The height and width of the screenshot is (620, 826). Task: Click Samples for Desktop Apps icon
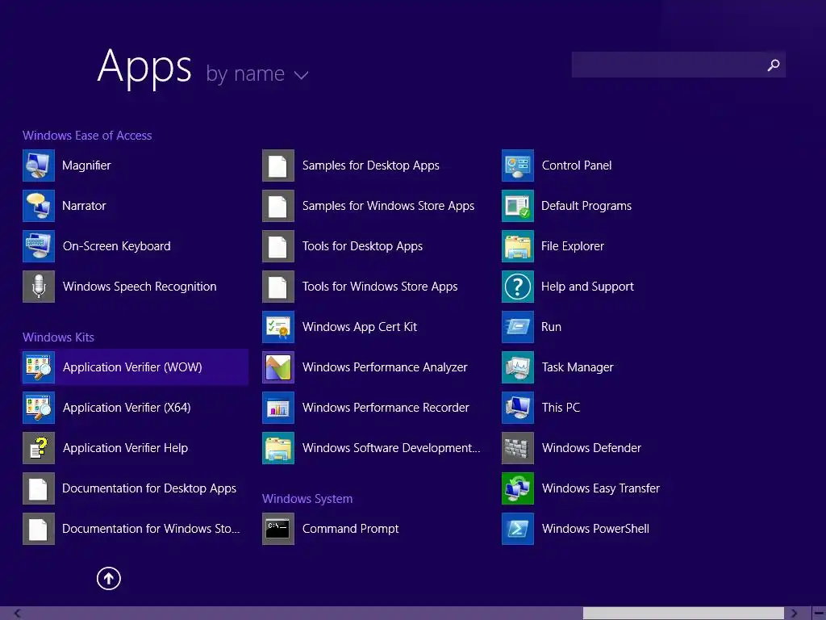pos(278,165)
